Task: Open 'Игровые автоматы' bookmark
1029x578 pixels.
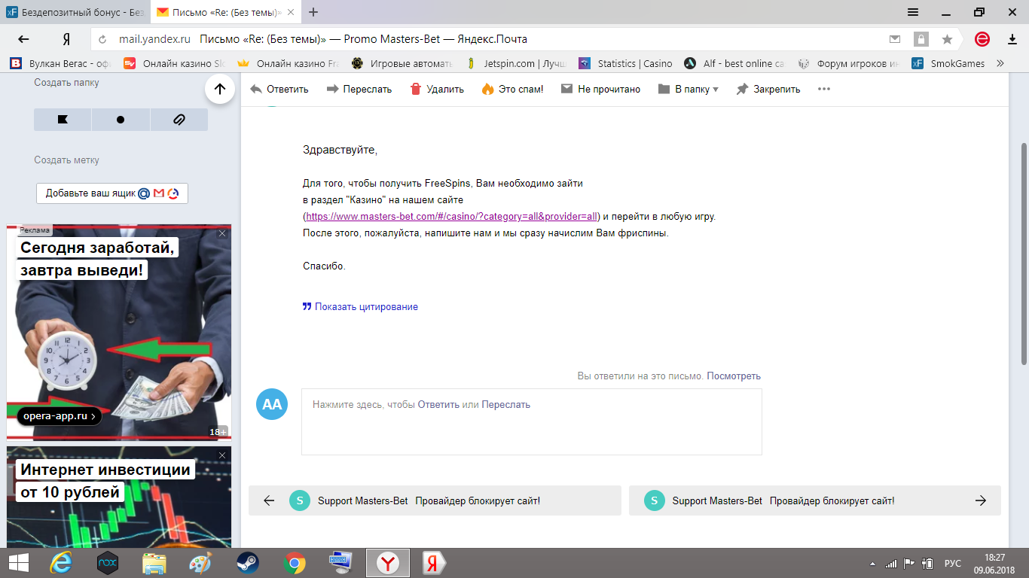Action: [402, 63]
